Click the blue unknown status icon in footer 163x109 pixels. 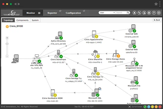149,107
